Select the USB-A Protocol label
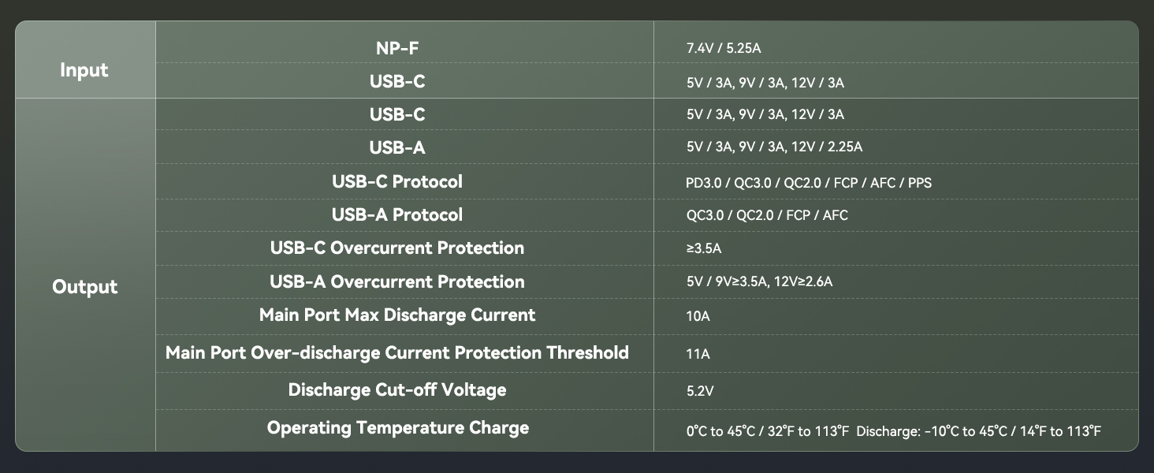1154x473 pixels. (397, 214)
